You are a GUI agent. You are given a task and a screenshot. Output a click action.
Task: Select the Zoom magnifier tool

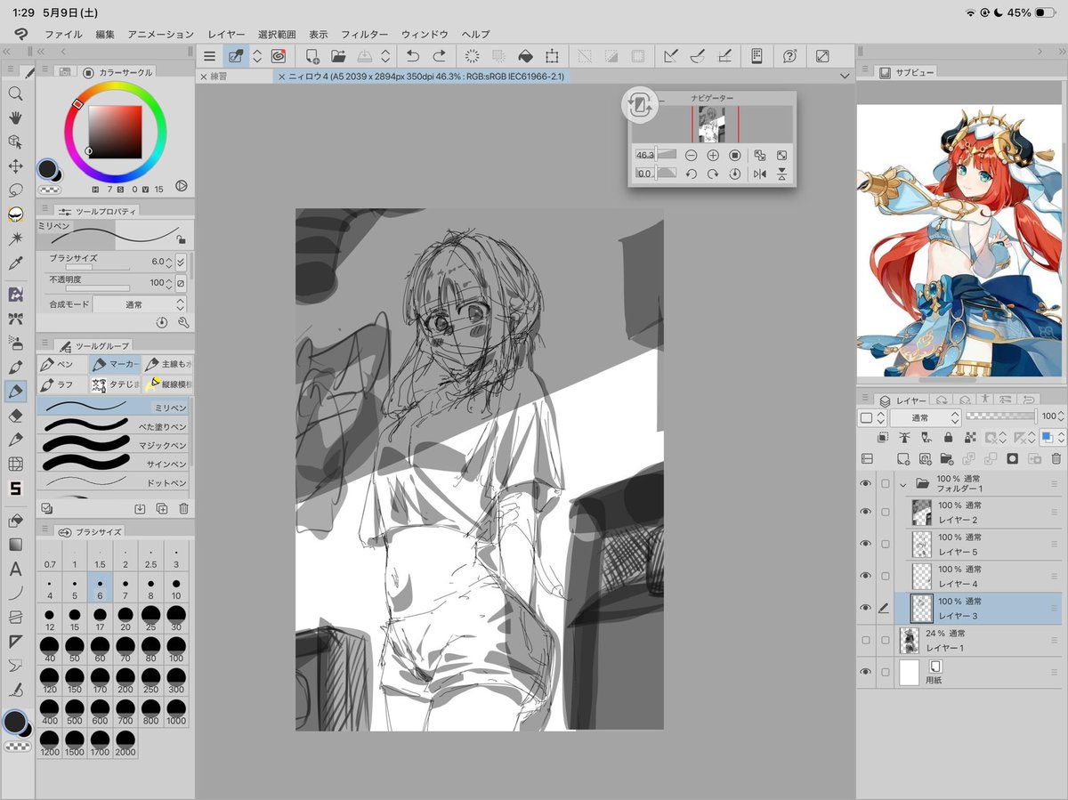click(15, 93)
